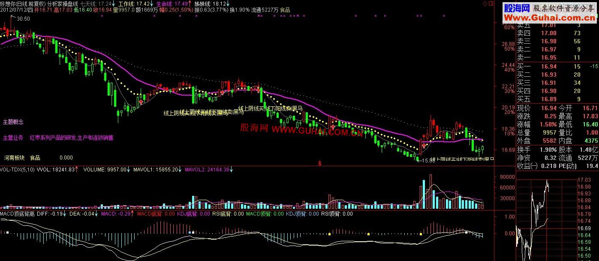This screenshot has height=261, width=599.
Task: Click the 振0.63(3.77%) amplitude value
Action: [211, 10]
